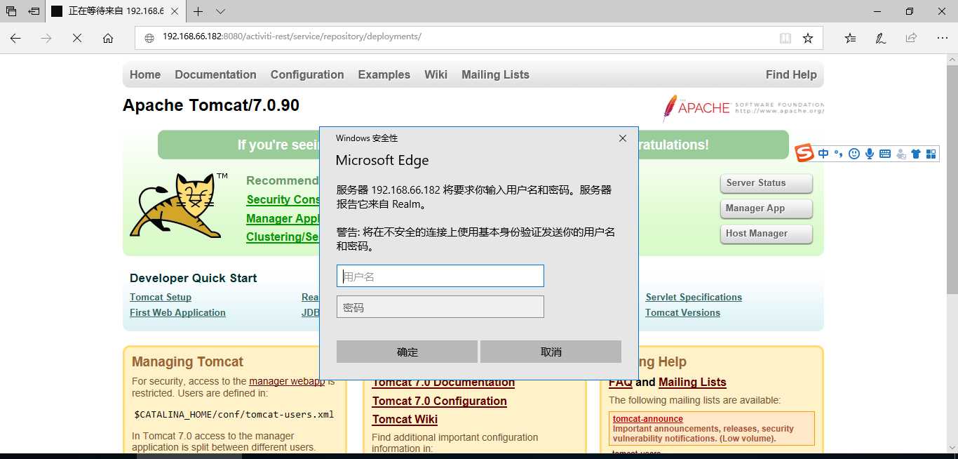Open the Clustering/Session link

(283, 237)
